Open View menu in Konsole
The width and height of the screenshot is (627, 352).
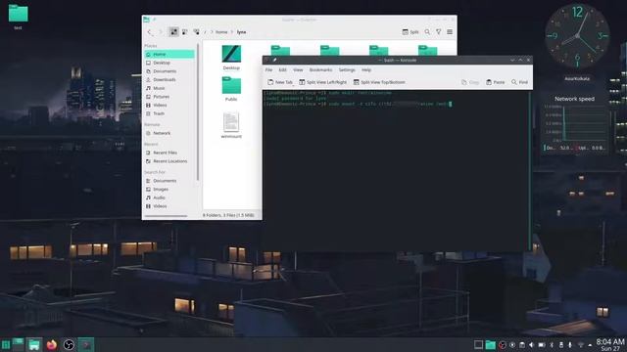[x=298, y=69]
